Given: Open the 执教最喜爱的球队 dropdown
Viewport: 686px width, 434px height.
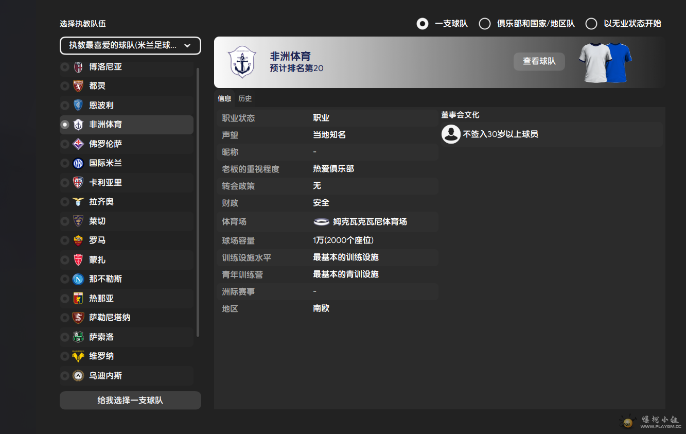Looking at the screenshot, I should coord(130,45).
